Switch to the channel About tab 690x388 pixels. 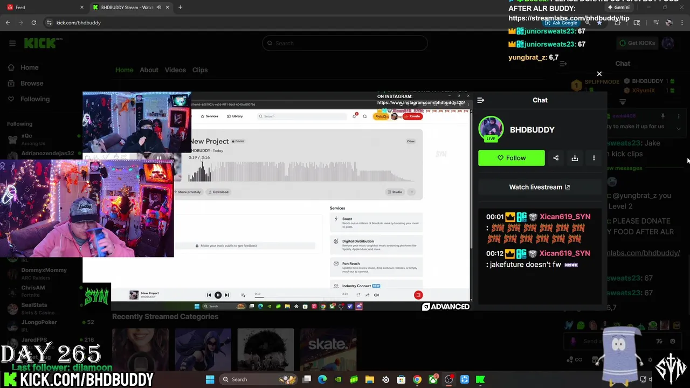click(149, 70)
